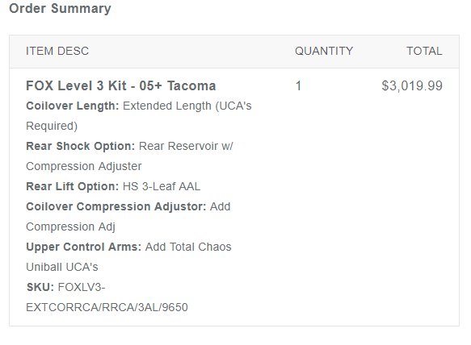The image size is (471, 345).
Task: Open the FOX Level 3 Kit product title
Action: click(121, 85)
